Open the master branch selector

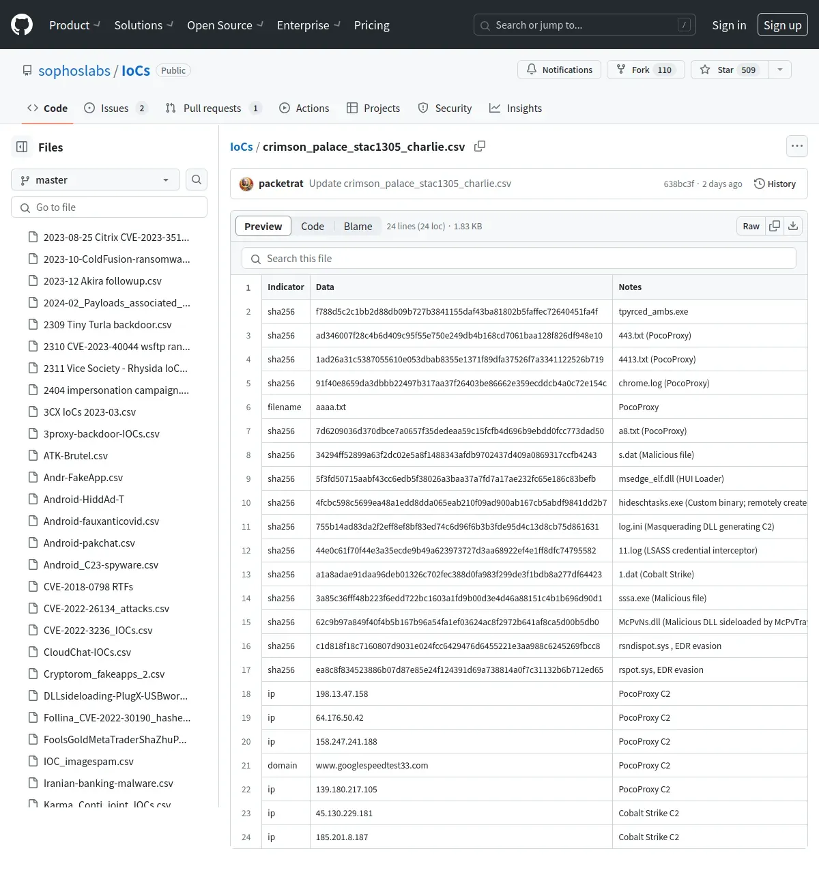pos(96,179)
